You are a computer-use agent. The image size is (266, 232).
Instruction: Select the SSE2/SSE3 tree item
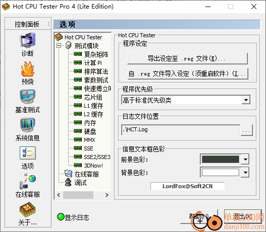(x=97, y=157)
